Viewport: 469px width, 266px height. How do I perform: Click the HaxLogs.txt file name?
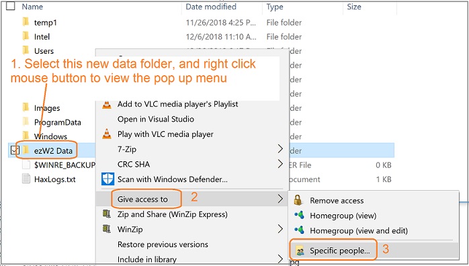[x=54, y=179]
